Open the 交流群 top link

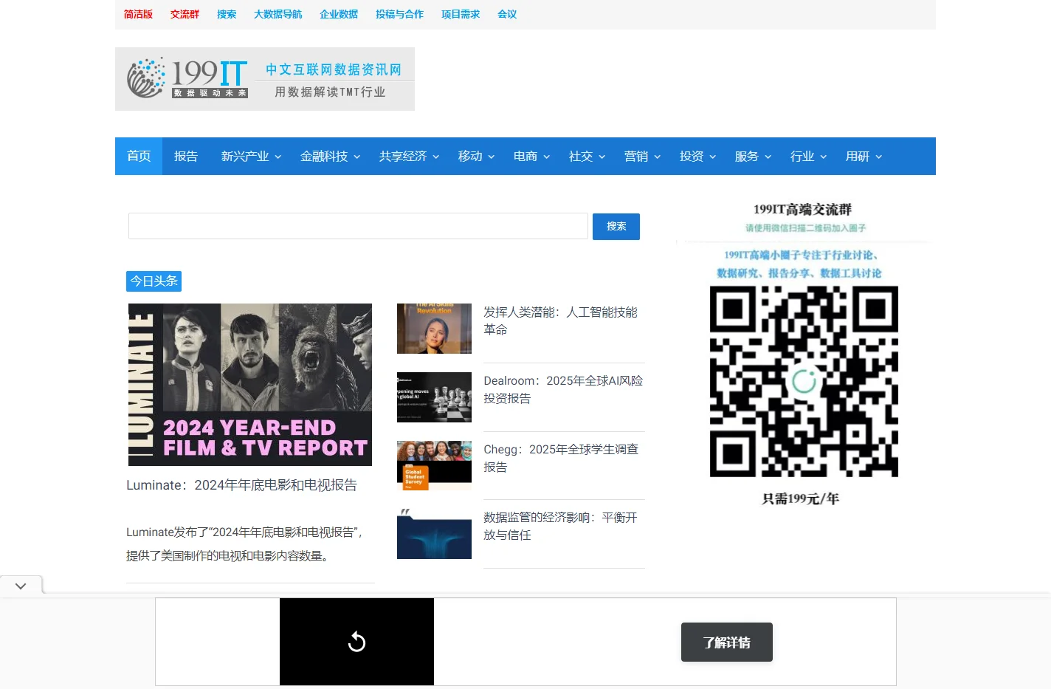pyautogui.click(x=185, y=14)
